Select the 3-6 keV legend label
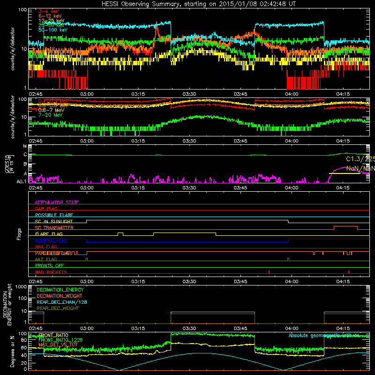This screenshot has width=375, height=375. click(49, 11)
